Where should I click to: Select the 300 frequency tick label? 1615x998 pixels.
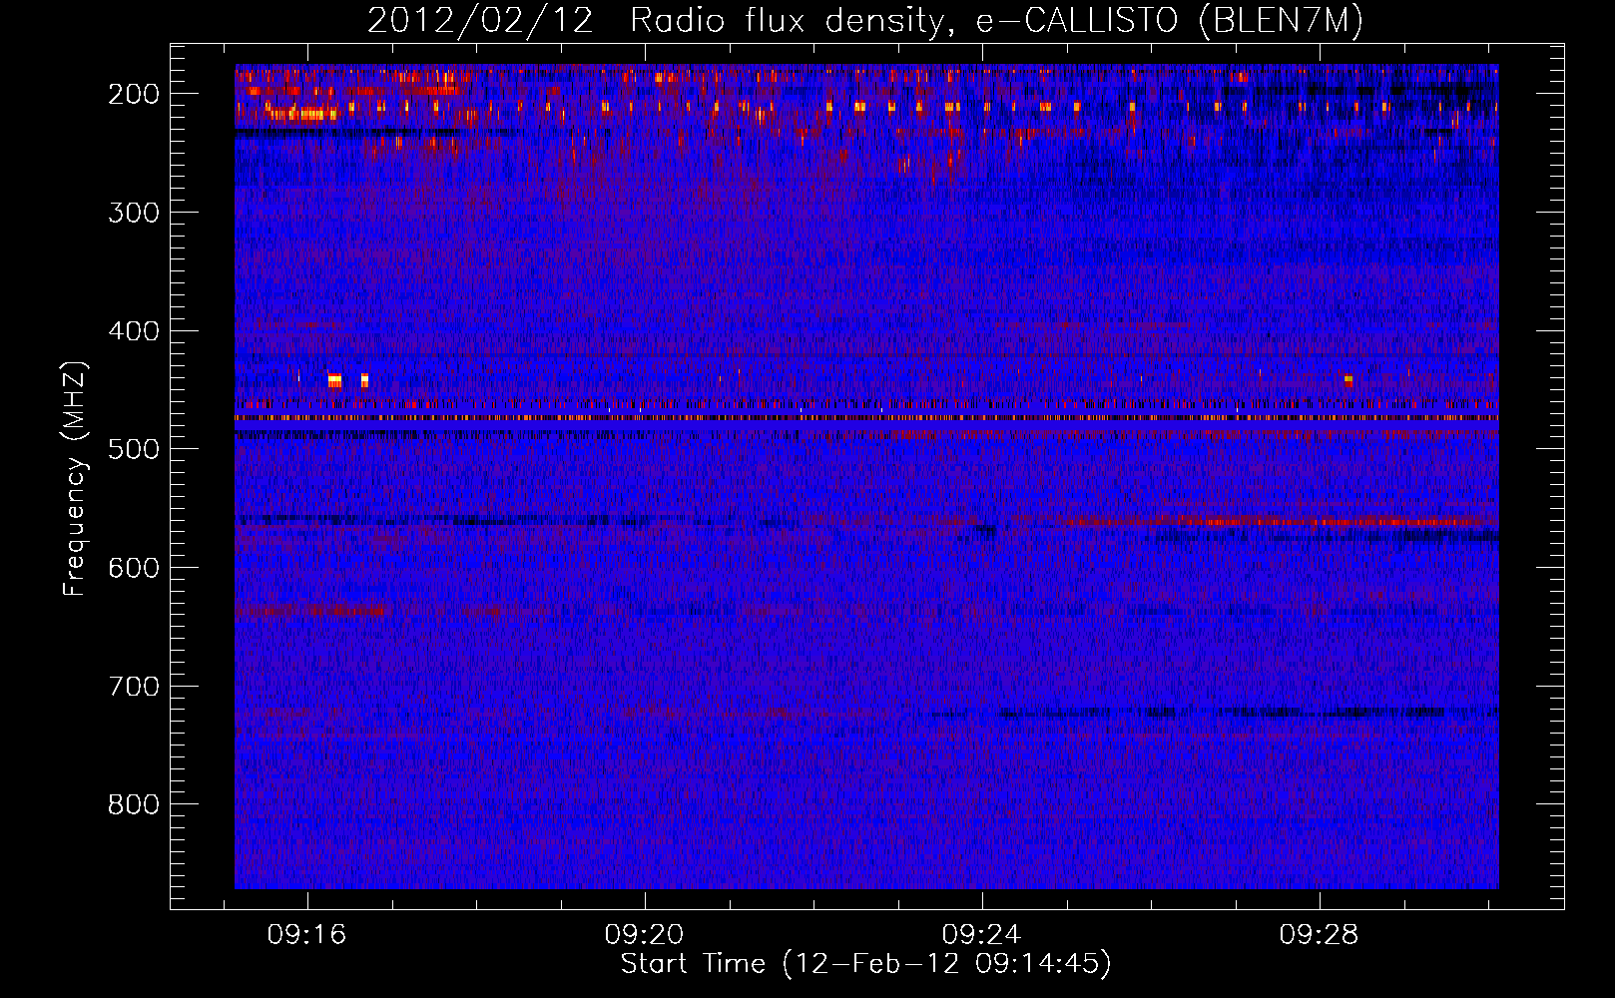[x=134, y=213]
